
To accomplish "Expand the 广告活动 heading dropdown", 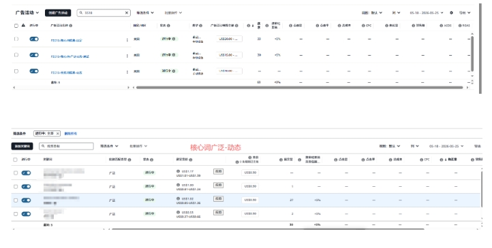I will point(27,13).
